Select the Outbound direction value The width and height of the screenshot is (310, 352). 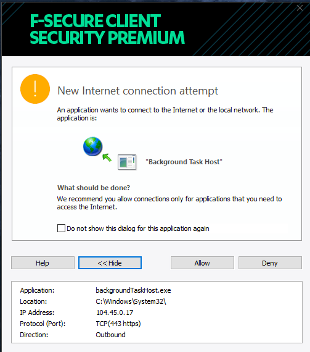[111, 335]
